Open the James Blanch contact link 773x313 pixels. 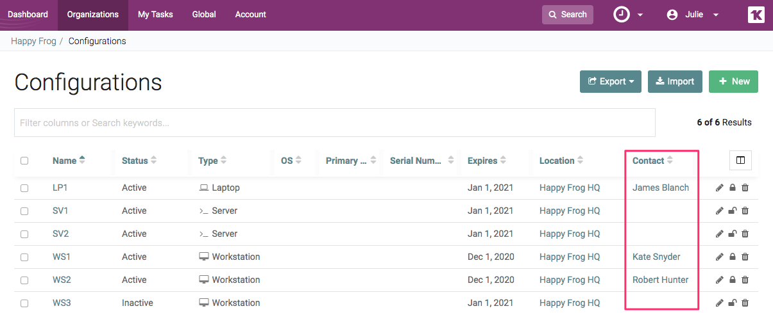click(x=660, y=188)
